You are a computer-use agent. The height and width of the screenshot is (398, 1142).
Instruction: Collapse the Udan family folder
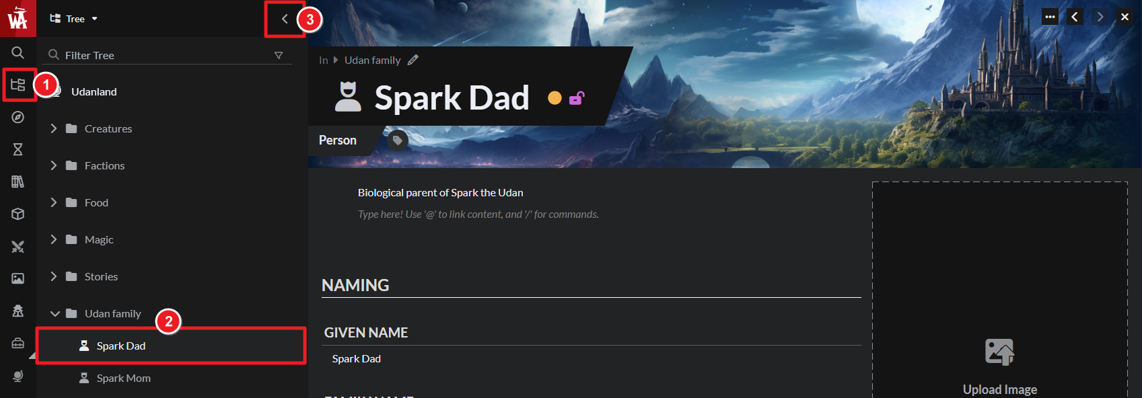click(x=55, y=314)
